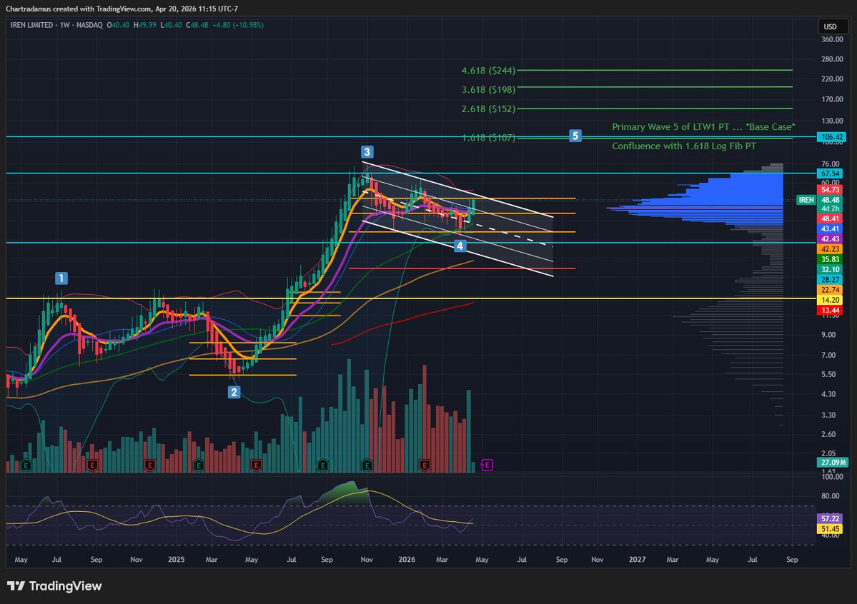Click the 360.00 price scale tick
The height and width of the screenshot is (604, 857).
point(832,39)
